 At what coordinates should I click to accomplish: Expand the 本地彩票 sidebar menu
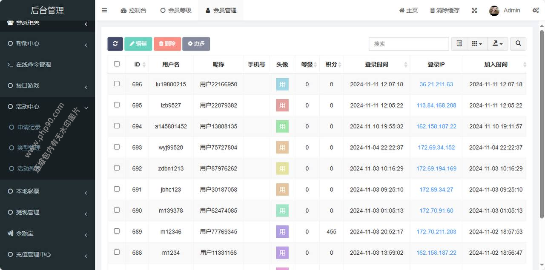(28, 191)
